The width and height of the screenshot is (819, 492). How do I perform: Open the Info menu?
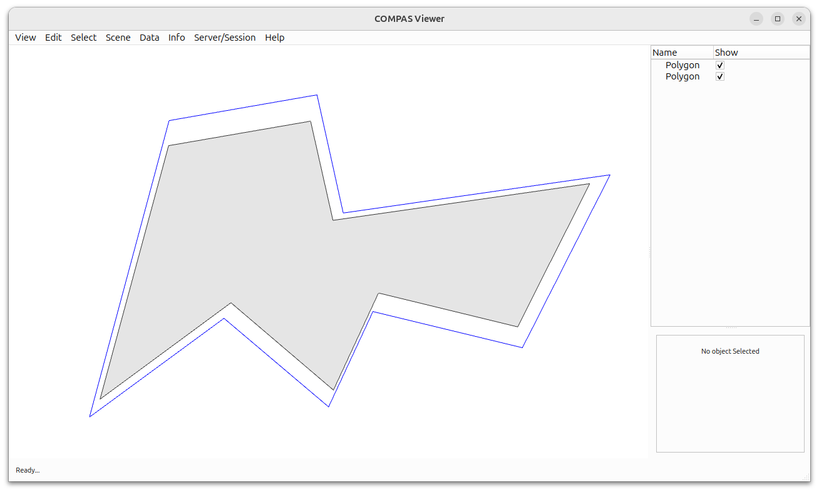(x=177, y=38)
